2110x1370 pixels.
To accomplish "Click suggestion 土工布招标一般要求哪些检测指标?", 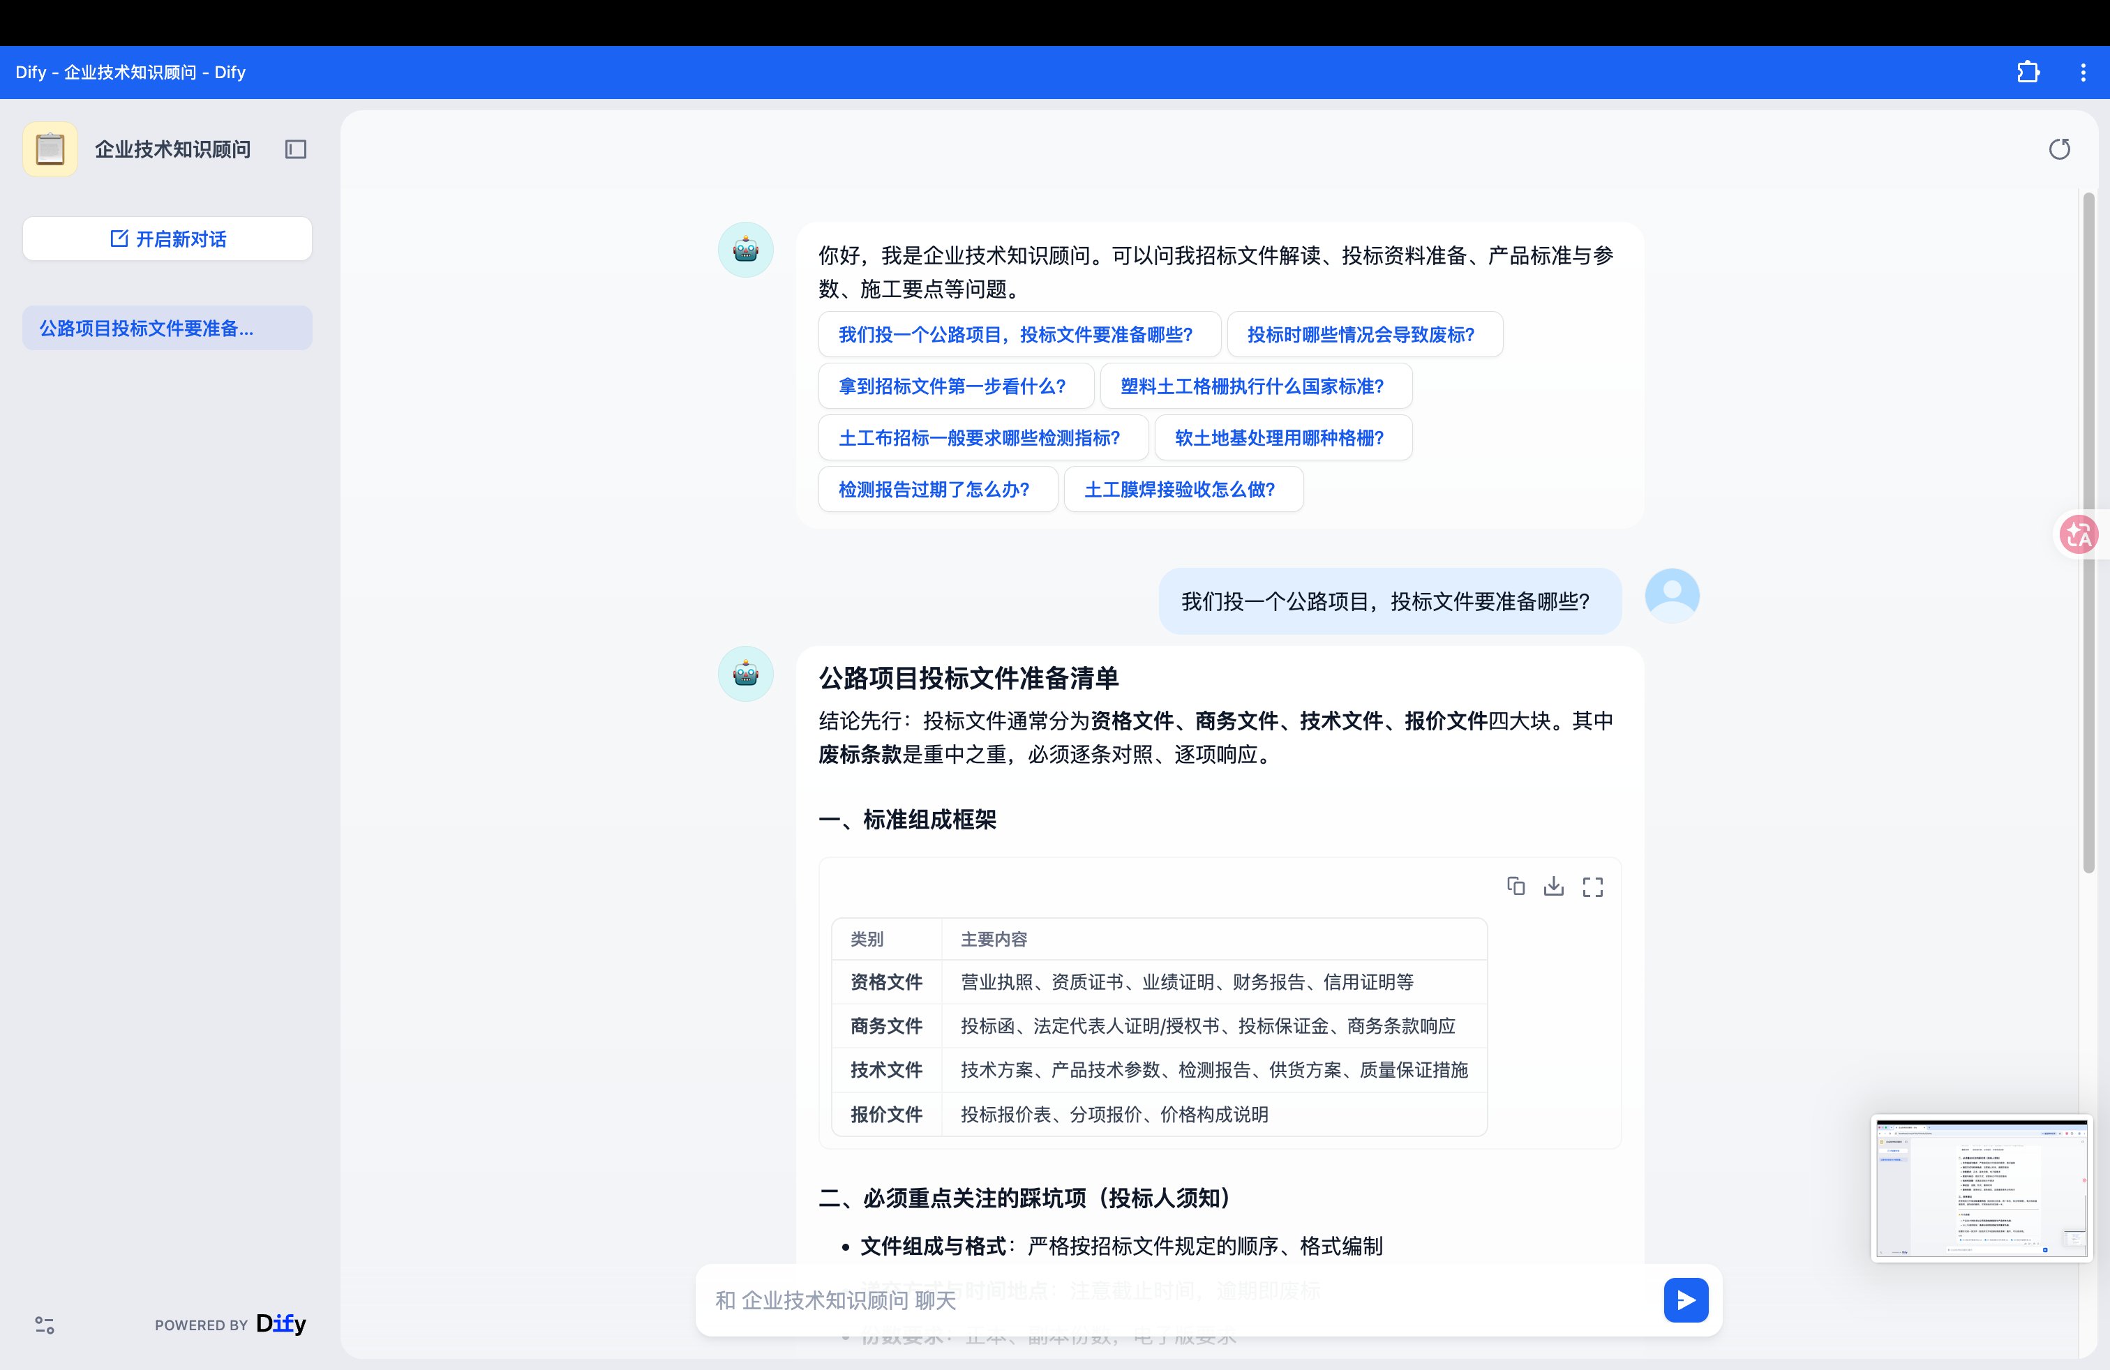I will tap(983, 437).
